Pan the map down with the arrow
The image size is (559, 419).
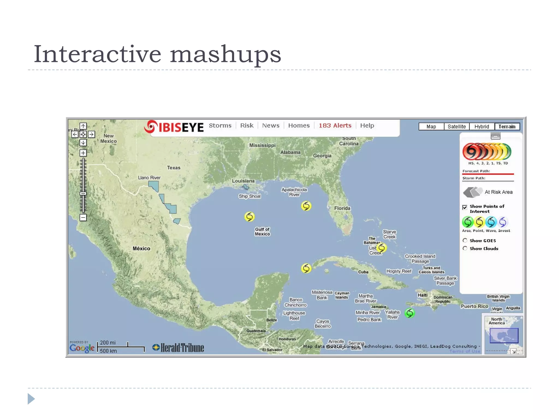[83, 143]
